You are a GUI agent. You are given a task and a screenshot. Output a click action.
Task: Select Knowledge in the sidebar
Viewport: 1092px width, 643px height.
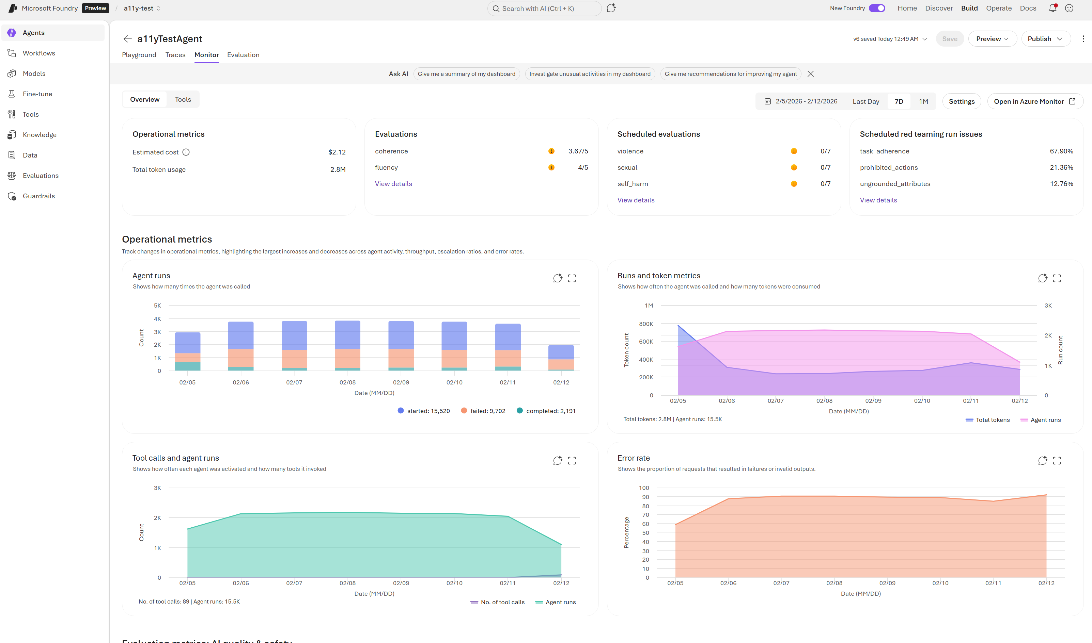pos(40,134)
